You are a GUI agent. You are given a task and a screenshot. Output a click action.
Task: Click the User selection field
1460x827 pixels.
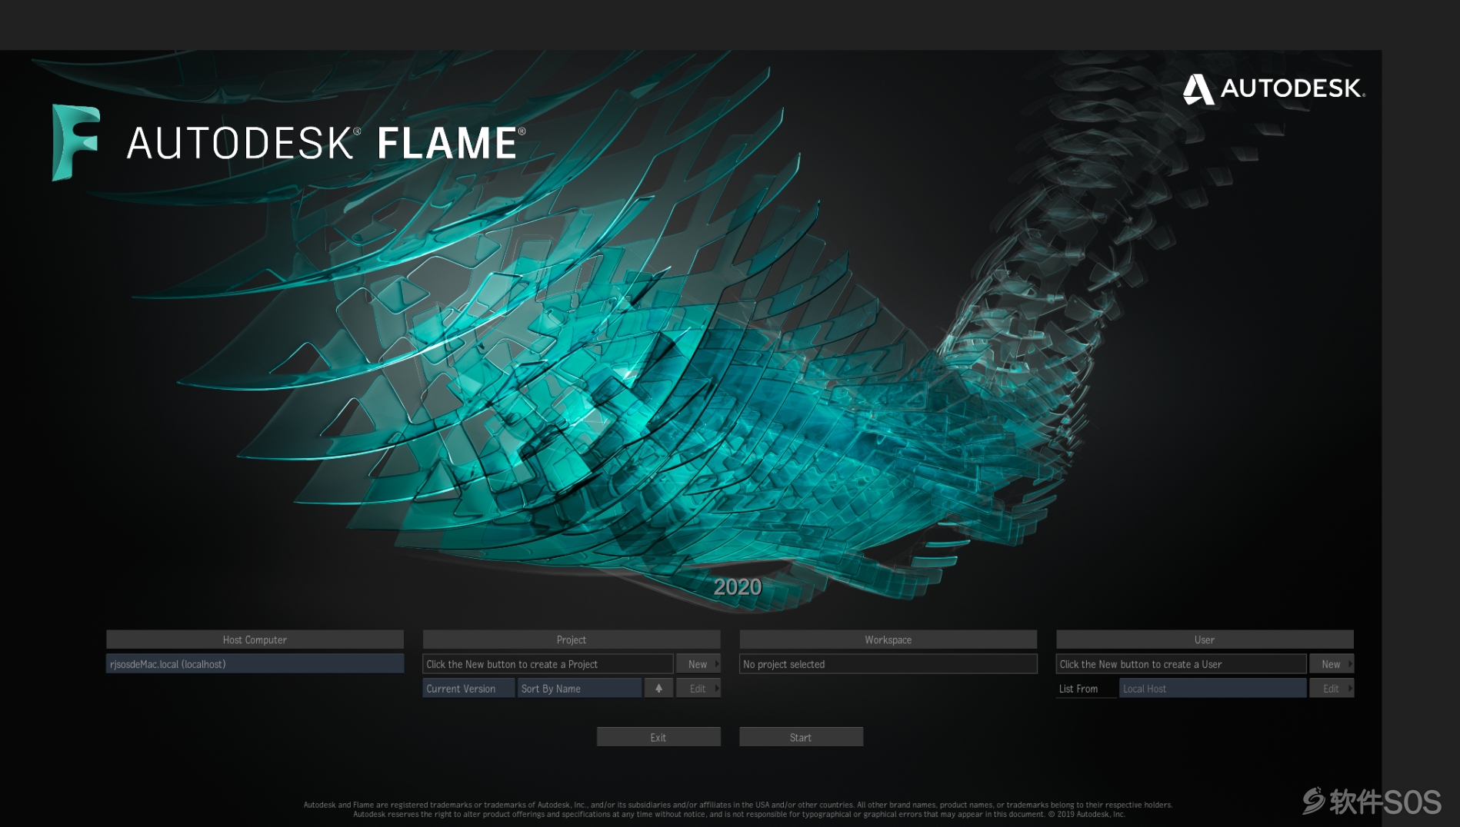(x=1181, y=664)
